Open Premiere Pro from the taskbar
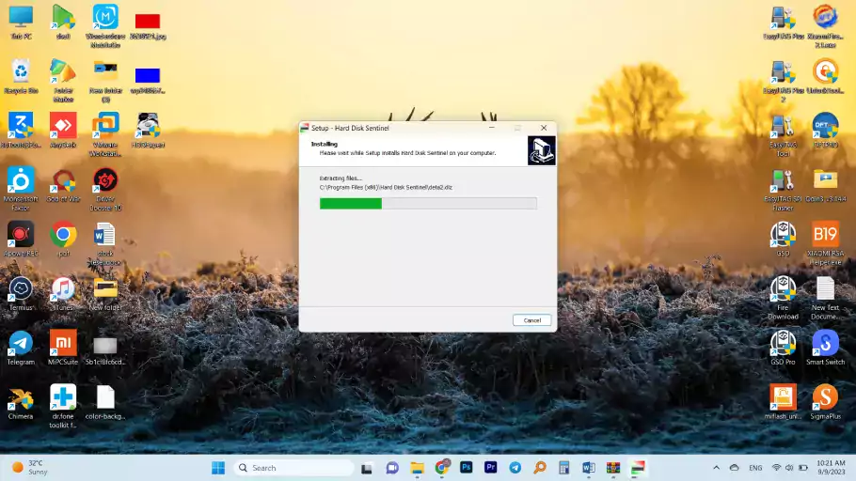856x481 pixels. click(490, 468)
